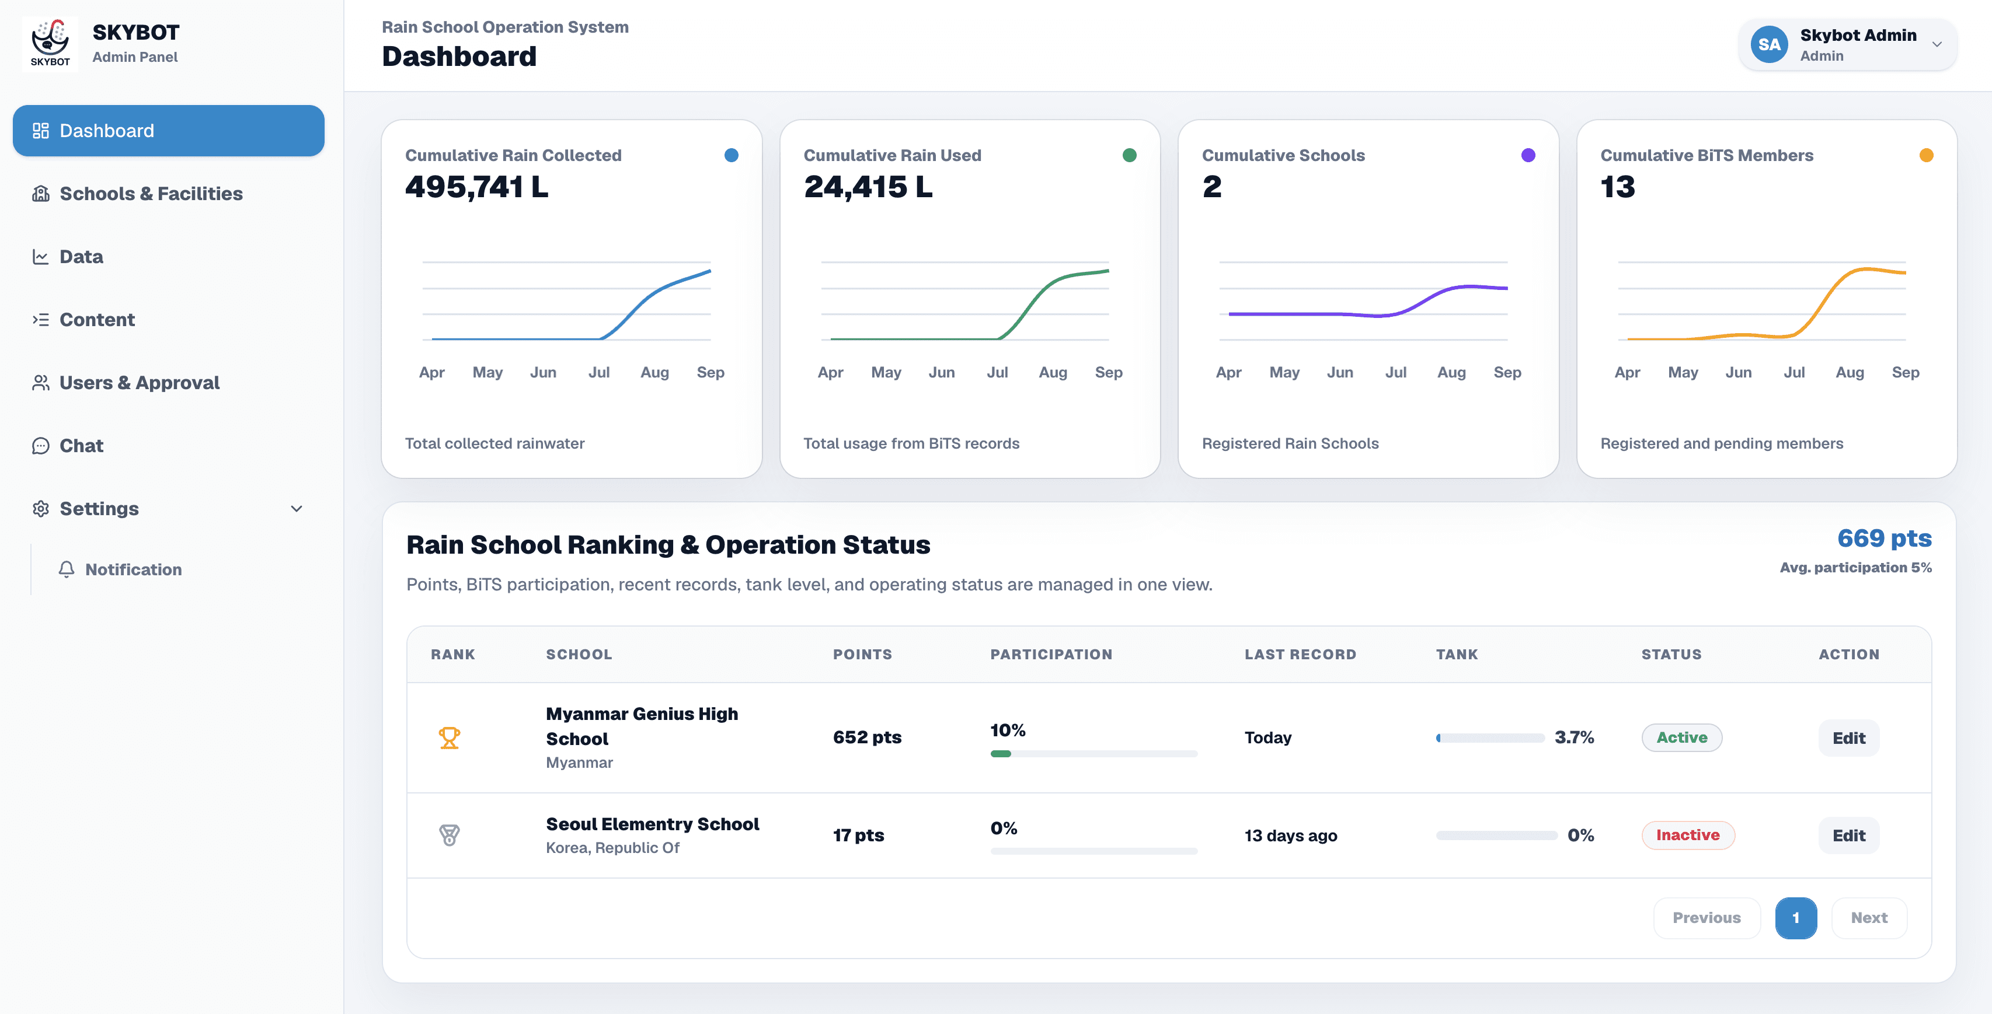
Task: Click the gold trophy rank icon
Action: pyautogui.click(x=450, y=738)
